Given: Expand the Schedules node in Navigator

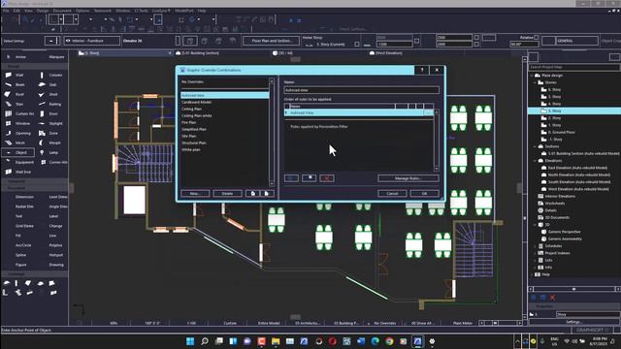Looking at the screenshot, I should coord(535,246).
